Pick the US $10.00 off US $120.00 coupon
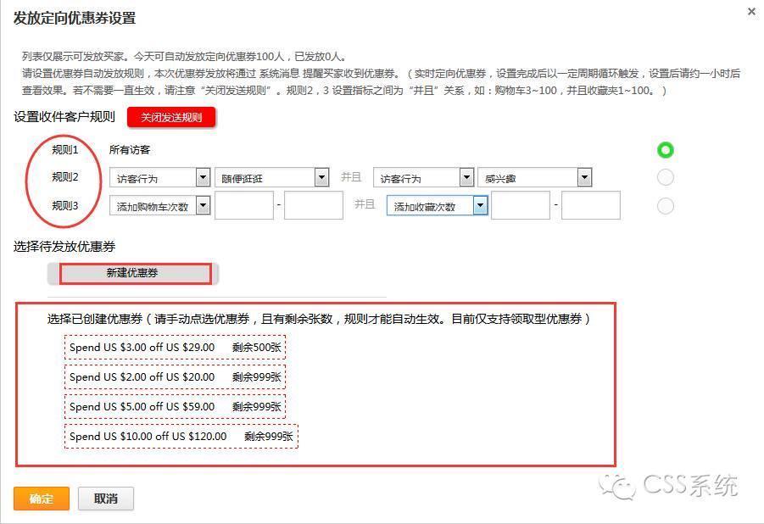764x524 pixels. click(181, 436)
